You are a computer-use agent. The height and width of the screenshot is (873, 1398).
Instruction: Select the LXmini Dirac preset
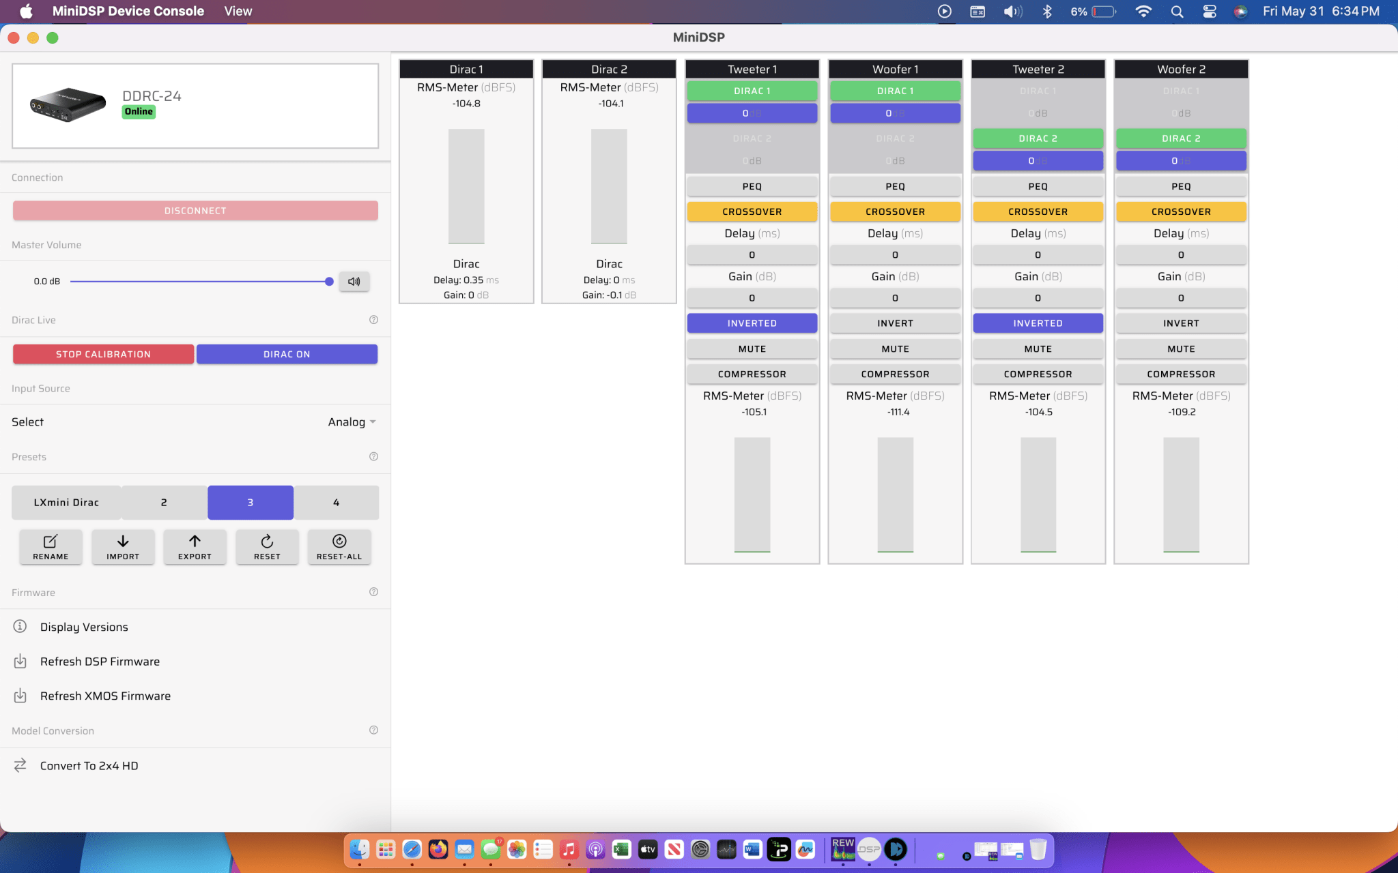pyautogui.click(x=66, y=503)
